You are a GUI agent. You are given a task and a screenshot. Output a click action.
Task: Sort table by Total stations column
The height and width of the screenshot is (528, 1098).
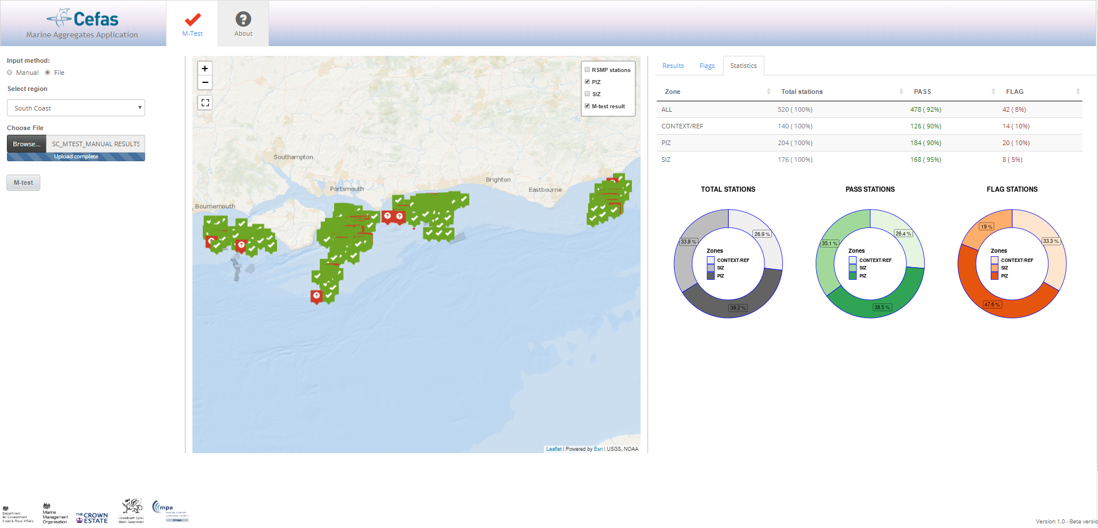click(801, 92)
